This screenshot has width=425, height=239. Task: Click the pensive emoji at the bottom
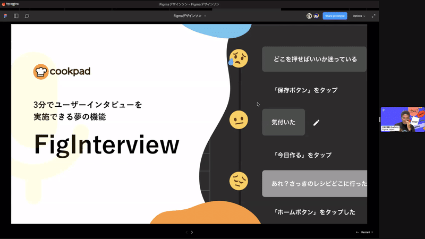239,181
